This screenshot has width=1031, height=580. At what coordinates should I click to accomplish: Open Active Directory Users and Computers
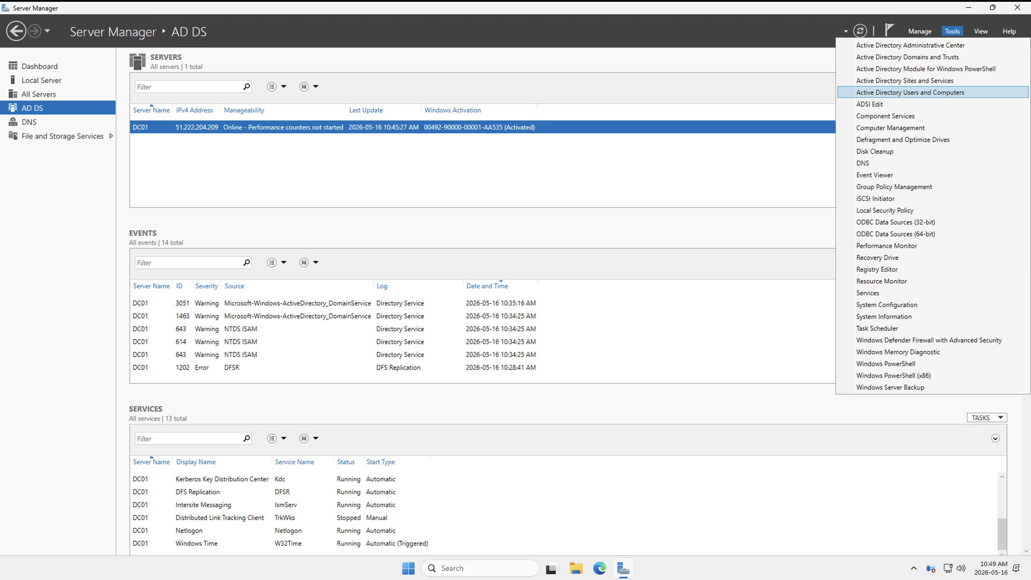[933, 92]
